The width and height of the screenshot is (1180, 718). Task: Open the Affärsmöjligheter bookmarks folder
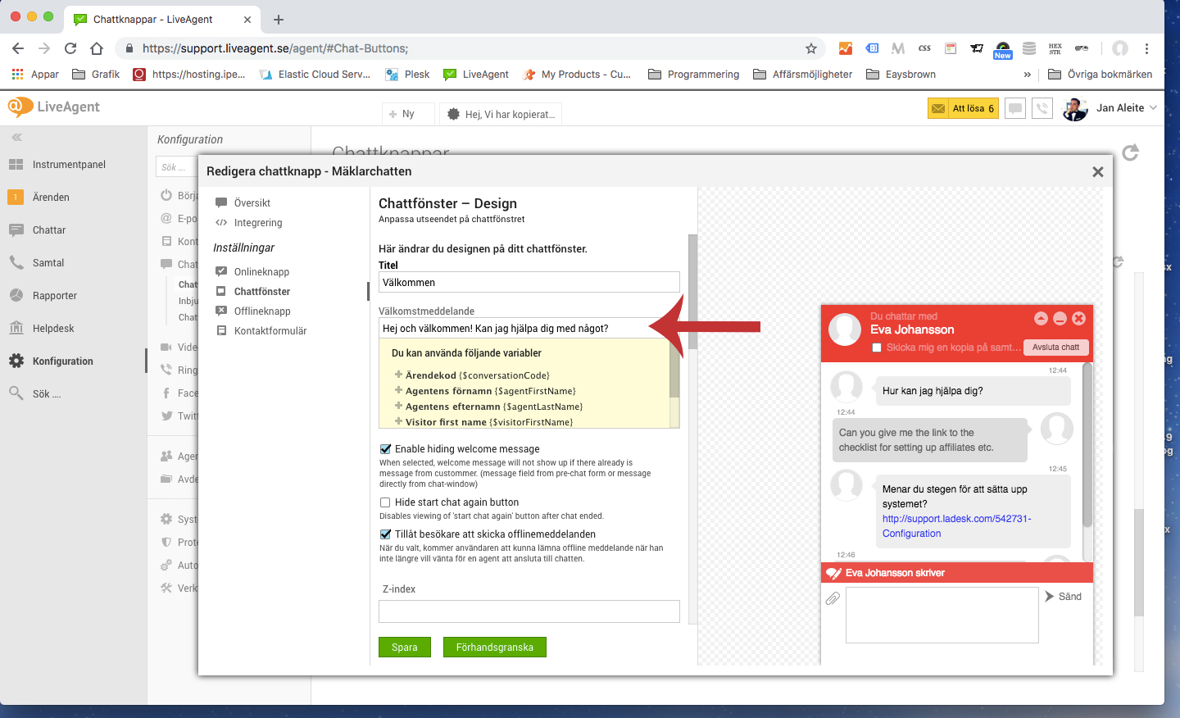point(803,75)
